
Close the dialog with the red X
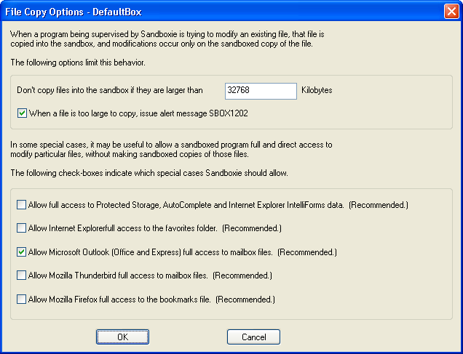[x=451, y=12]
